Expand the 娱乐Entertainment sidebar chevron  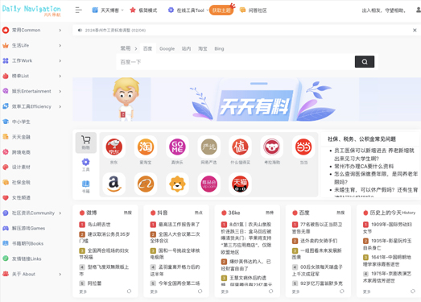click(x=60, y=91)
